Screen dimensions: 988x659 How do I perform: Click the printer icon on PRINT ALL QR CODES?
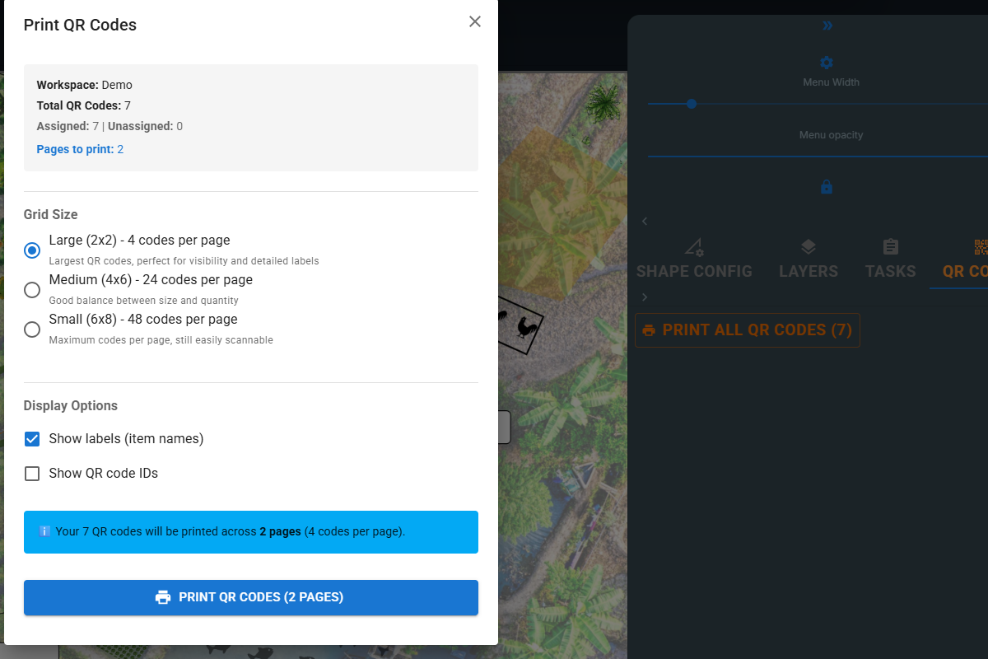(650, 329)
